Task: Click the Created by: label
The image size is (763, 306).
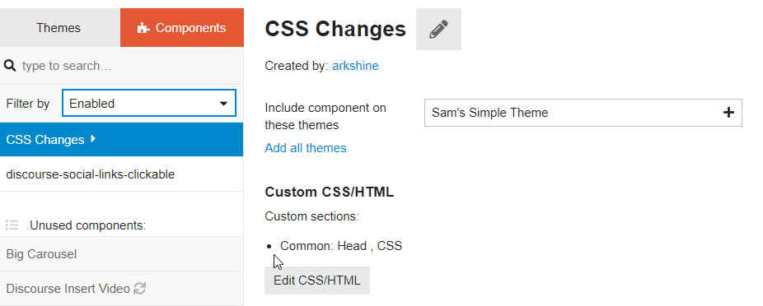Action: point(297,66)
